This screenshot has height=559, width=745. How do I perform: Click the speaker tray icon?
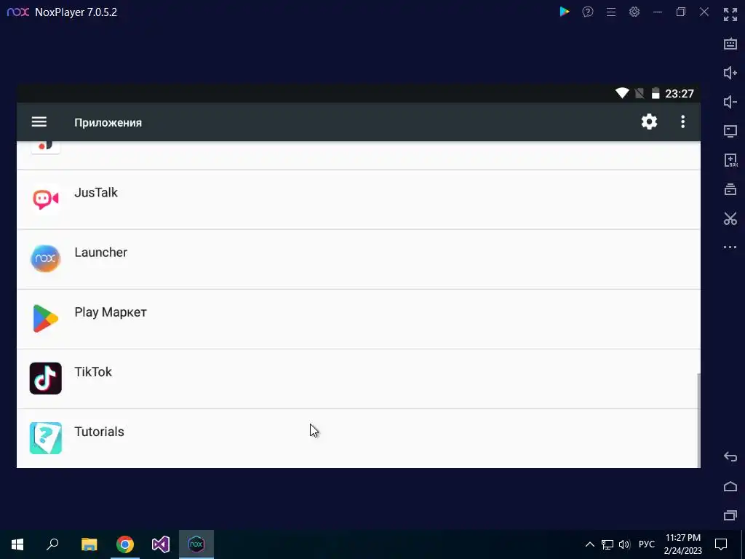tap(624, 544)
